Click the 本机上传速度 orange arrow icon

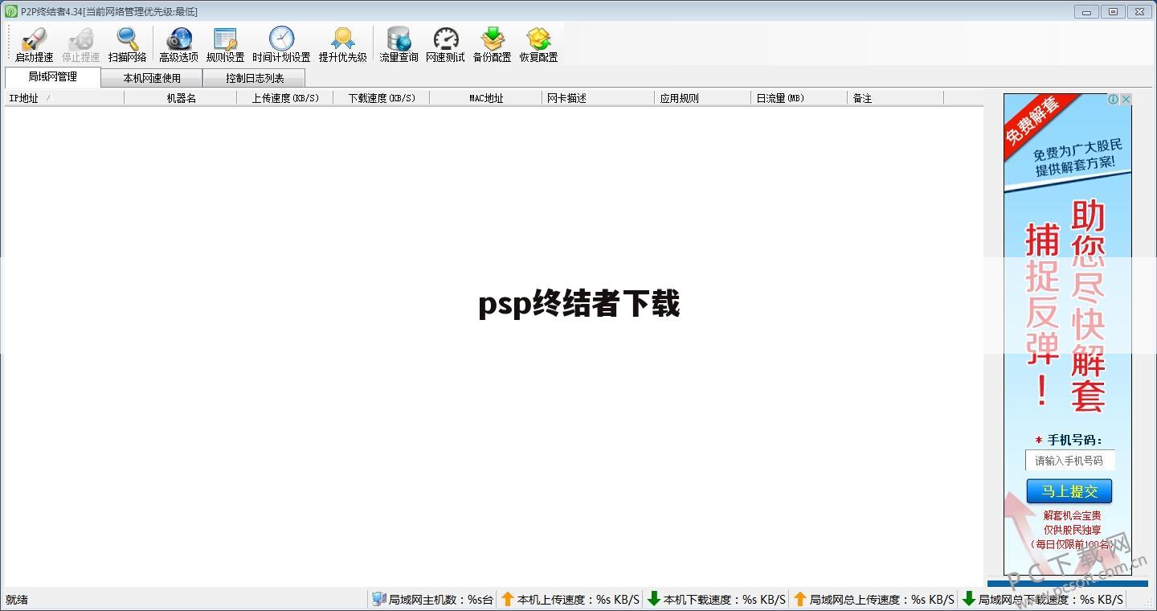507,599
